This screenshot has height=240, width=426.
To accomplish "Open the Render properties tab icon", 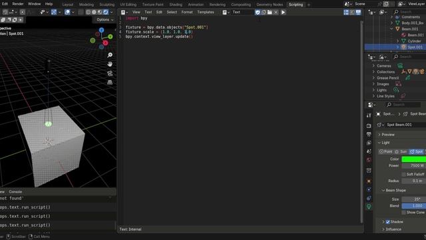I will [369, 126].
